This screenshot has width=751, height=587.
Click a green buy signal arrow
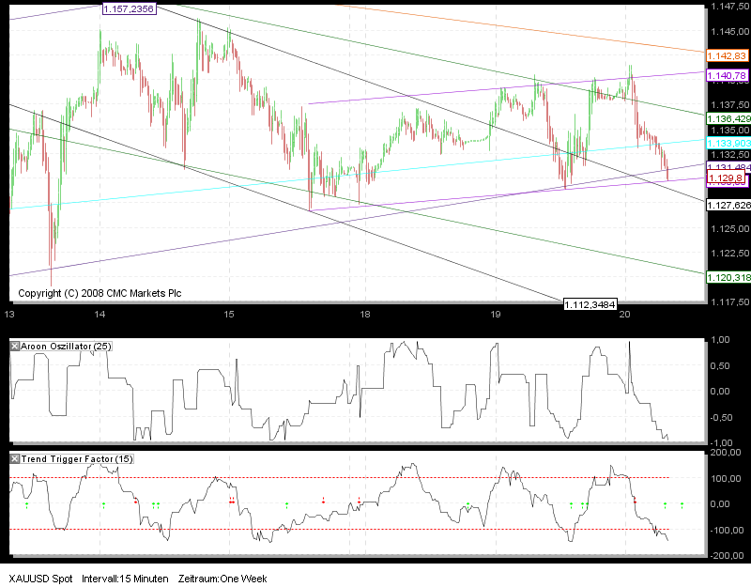click(103, 504)
